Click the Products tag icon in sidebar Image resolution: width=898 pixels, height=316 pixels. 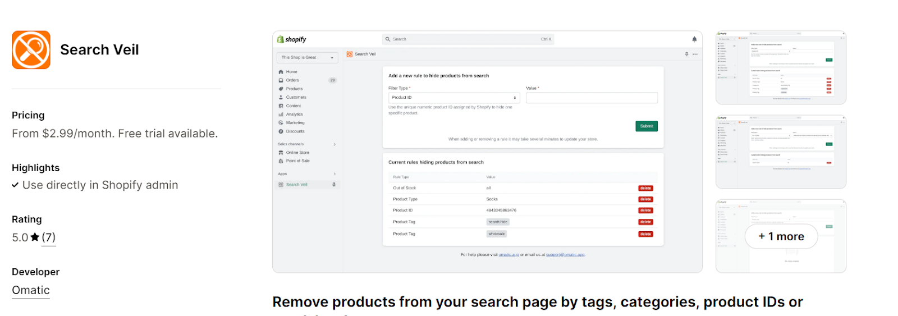tap(281, 89)
